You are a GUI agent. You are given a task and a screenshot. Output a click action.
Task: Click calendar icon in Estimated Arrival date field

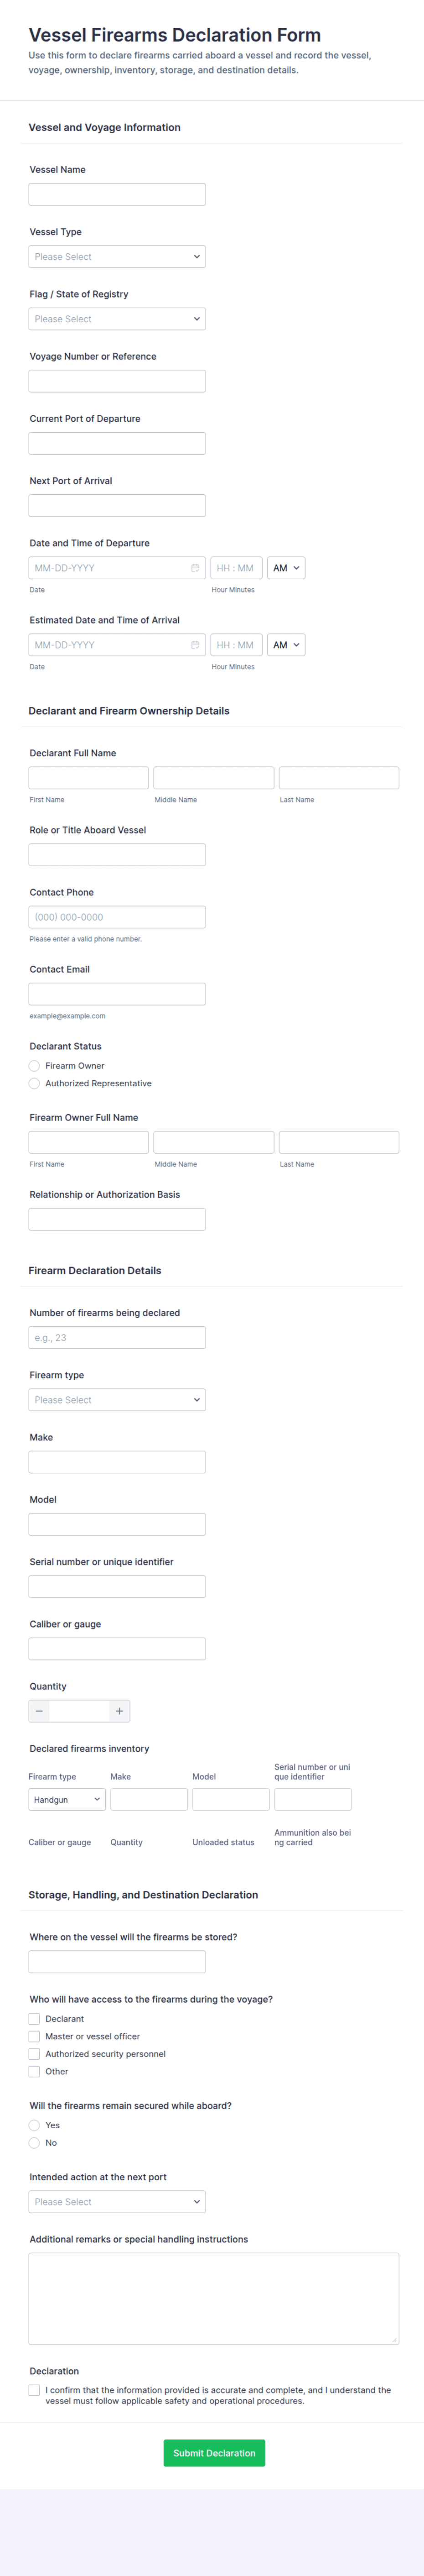point(195,645)
